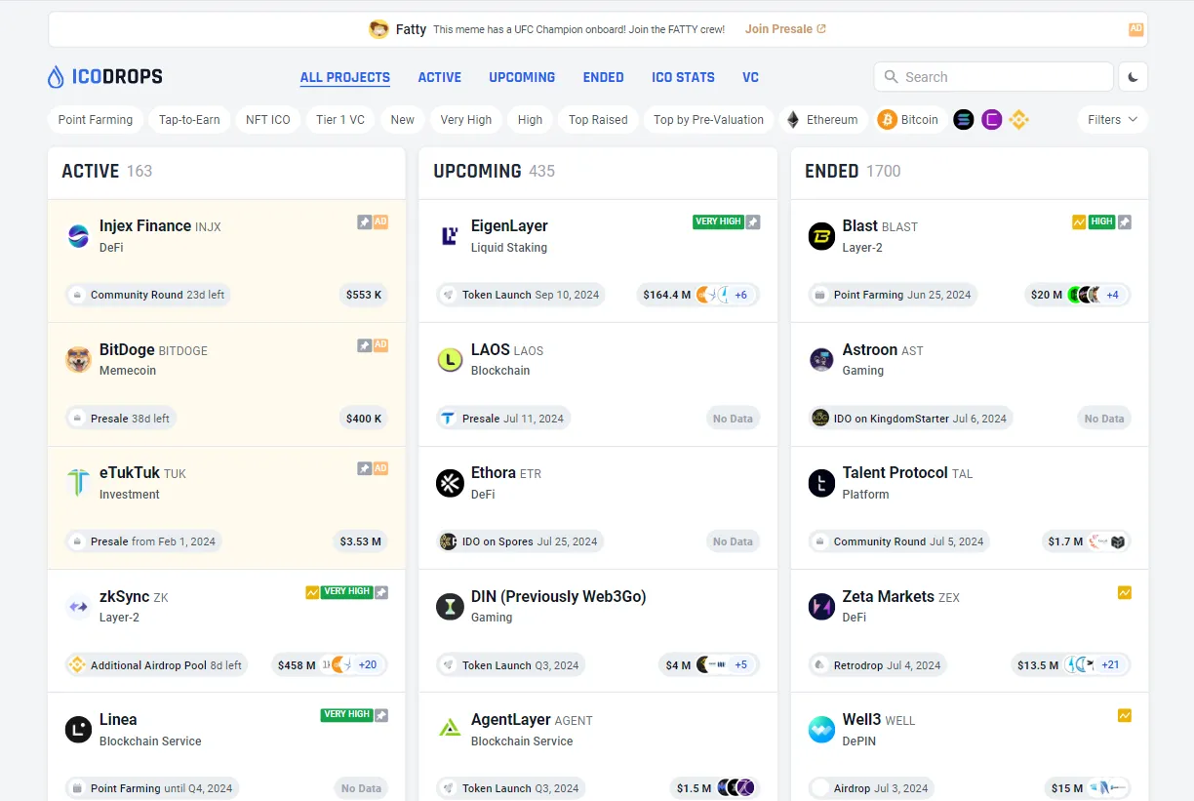The width and height of the screenshot is (1194, 801).
Task: Click the purple C network filter icon
Action: tap(991, 119)
